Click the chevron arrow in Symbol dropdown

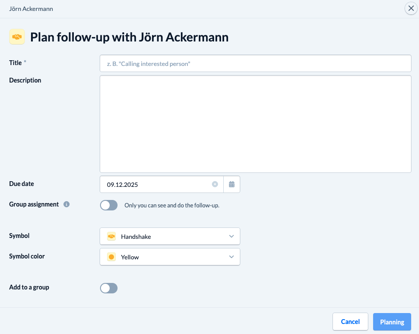tap(232, 236)
